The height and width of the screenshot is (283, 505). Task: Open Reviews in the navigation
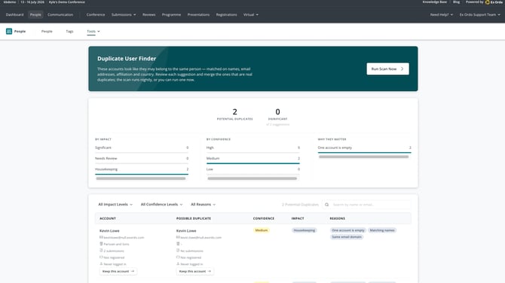pyautogui.click(x=148, y=14)
